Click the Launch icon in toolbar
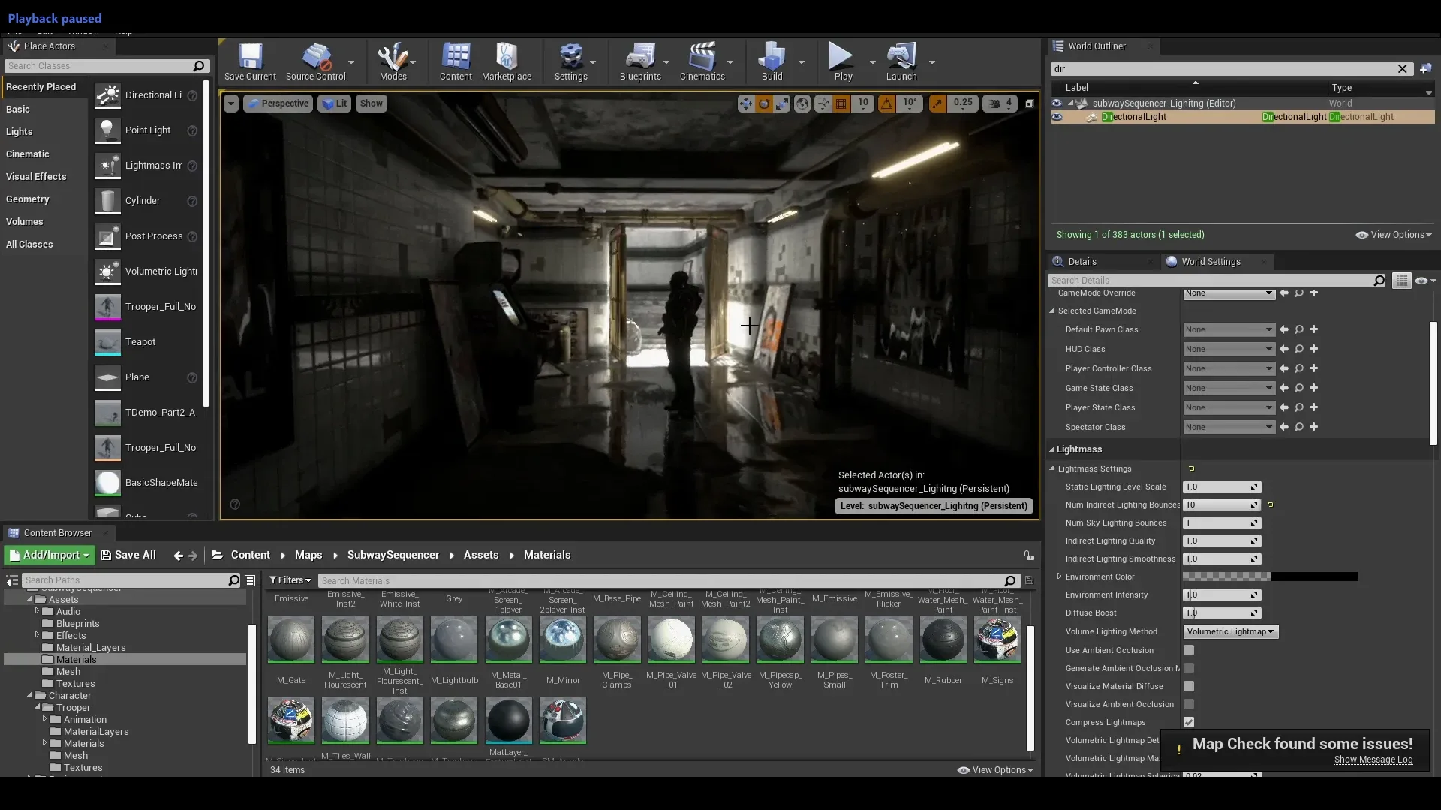 click(x=898, y=61)
